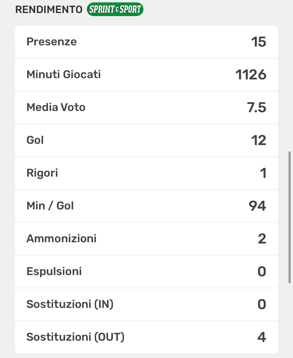Image resolution: width=293 pixels, height=358 pixels.
Task: Click the RENDIMENTO section heading
Action: tap(49, 10)
